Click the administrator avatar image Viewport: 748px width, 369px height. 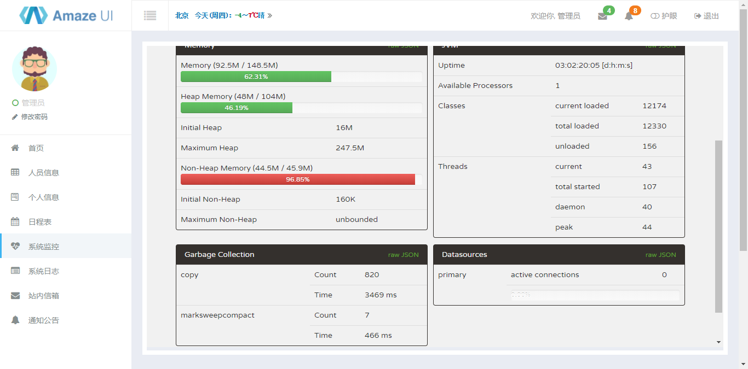(x=34, y=68)
